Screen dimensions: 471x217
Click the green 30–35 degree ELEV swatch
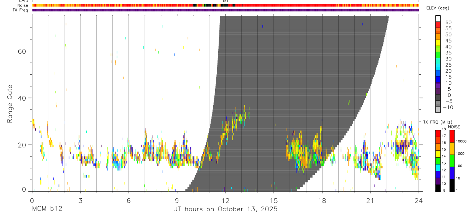pos(438,55)
